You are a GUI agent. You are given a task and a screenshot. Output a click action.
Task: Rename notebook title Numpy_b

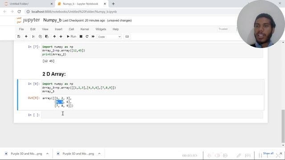pyautogui.click(x=53, y=20)
